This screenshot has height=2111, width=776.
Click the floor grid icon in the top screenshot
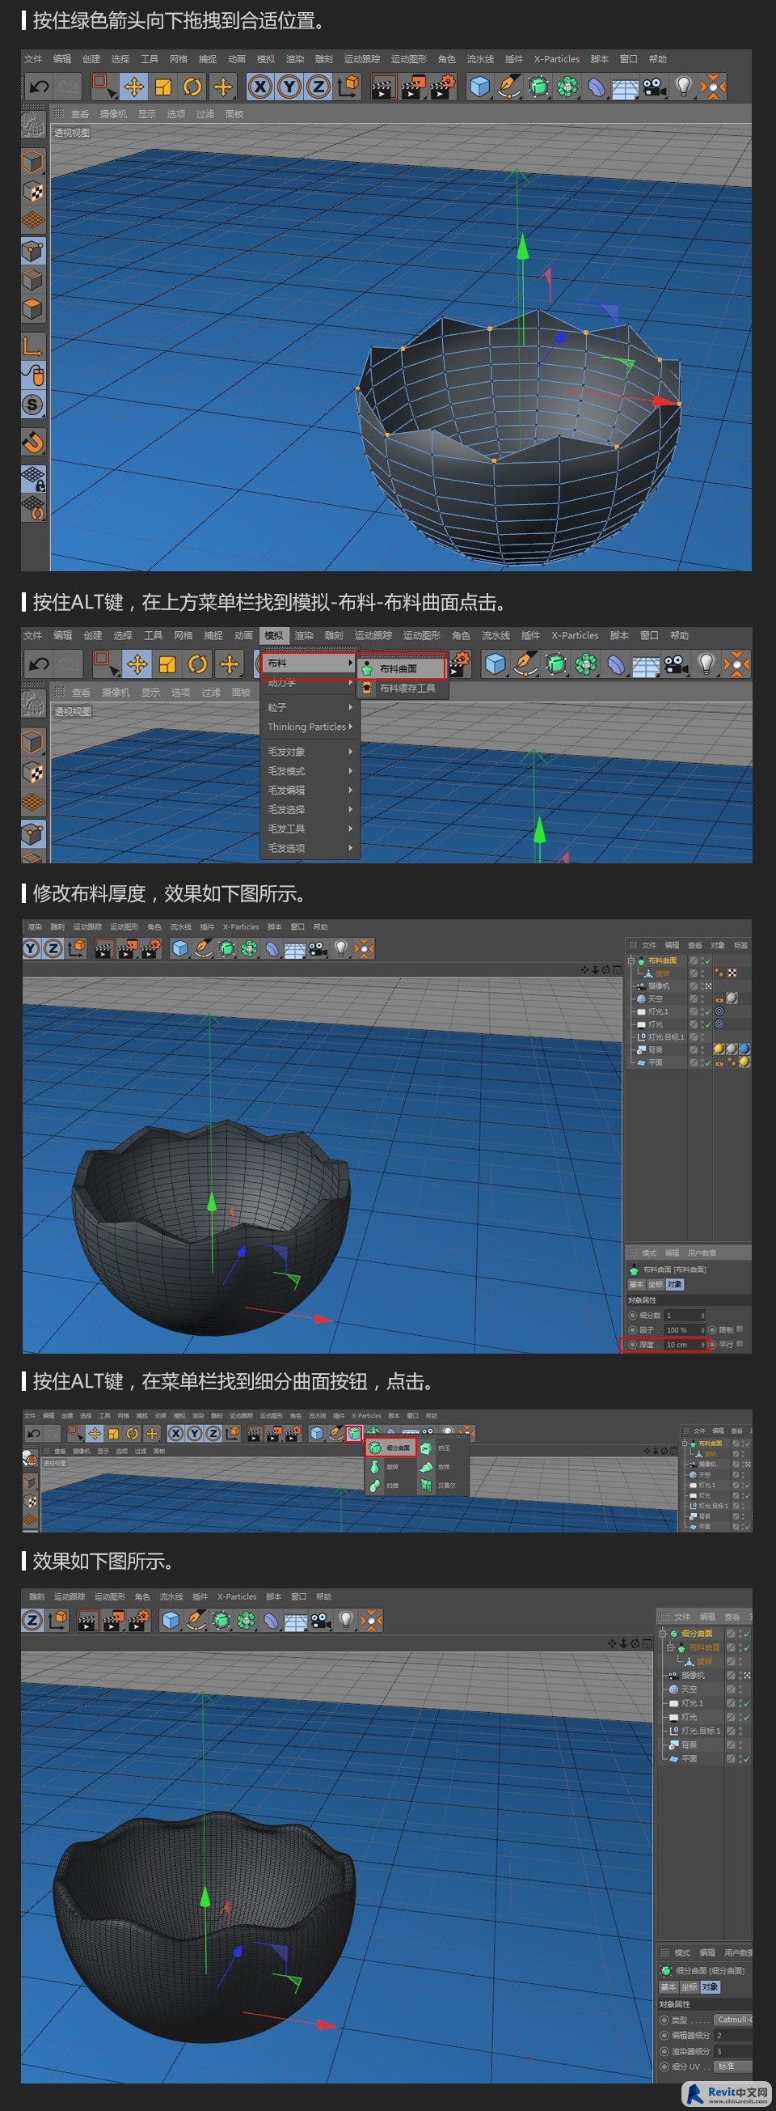(x=626, y=87)
